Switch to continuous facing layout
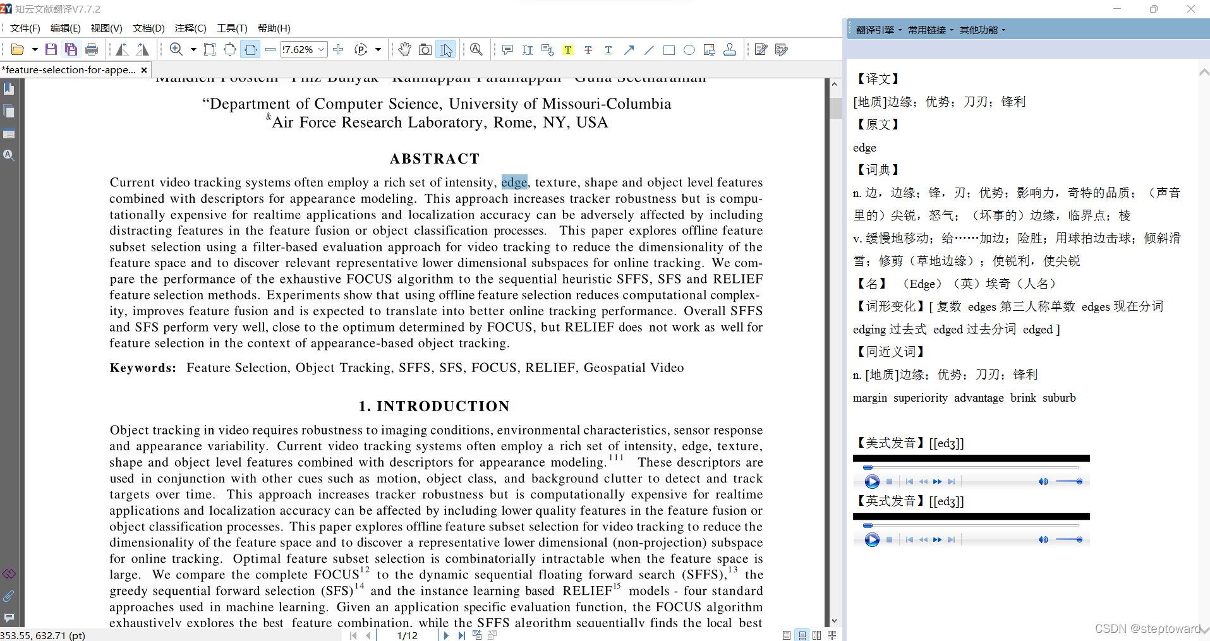 (x=832, y=635)
